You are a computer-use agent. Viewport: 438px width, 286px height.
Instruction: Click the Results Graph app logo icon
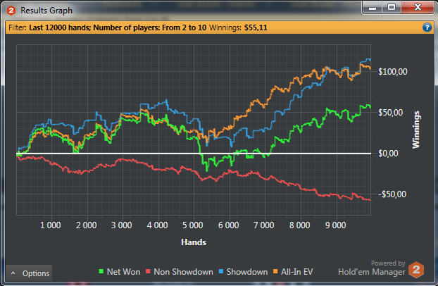11,11
